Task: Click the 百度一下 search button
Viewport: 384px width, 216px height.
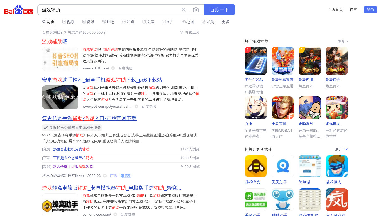Action: pos(220,10)
